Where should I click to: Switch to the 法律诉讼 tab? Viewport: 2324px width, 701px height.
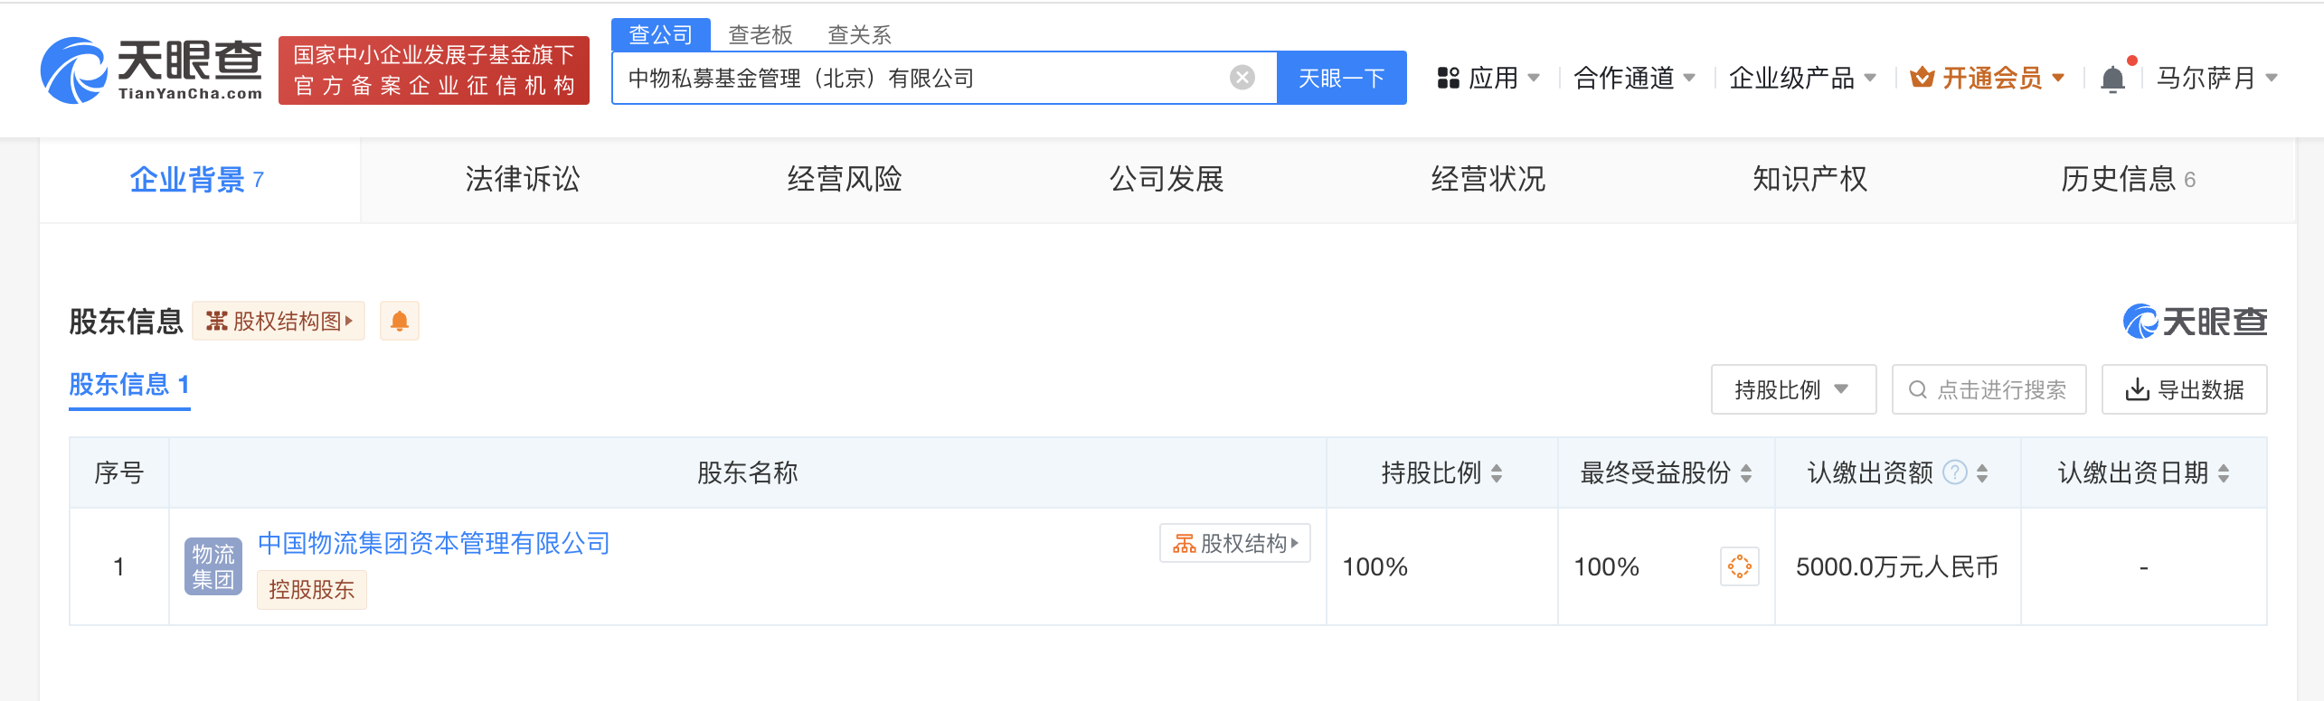[522, 179]
